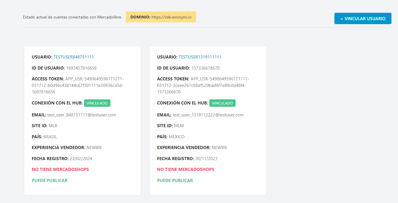398x203 pixels.
Task: Click NO TIENE MERCADOSHOPS on Brasil card
Action: point(60,169)
